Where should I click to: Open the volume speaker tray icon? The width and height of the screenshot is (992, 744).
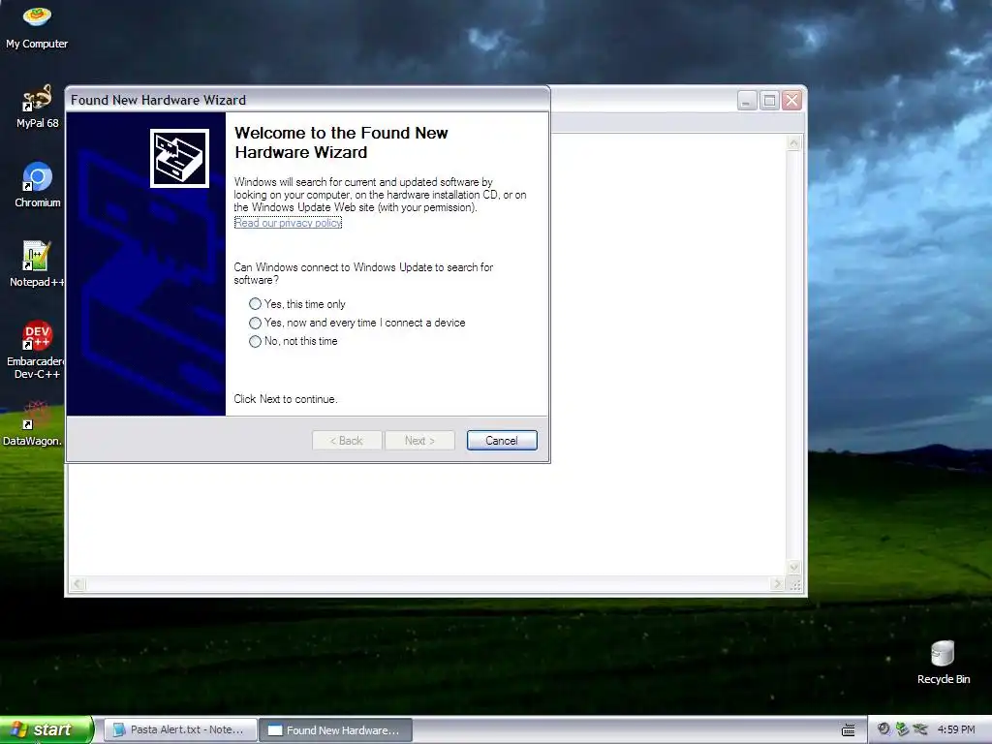[883, 729]
